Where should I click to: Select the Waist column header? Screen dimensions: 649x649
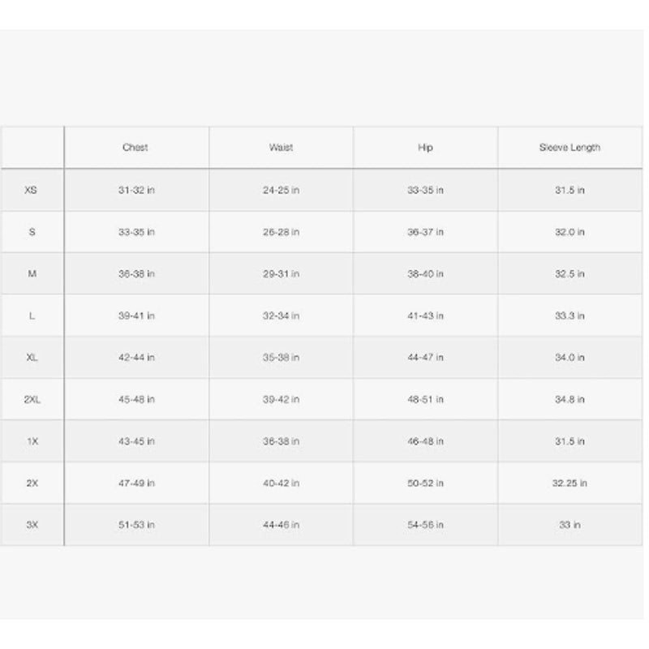(x=281, y=148)
